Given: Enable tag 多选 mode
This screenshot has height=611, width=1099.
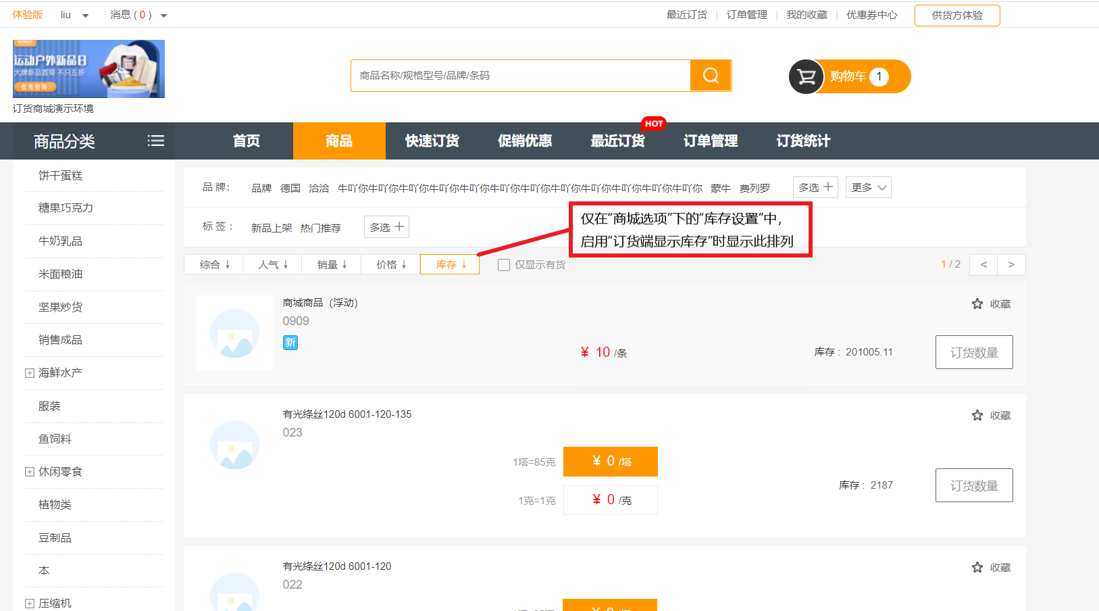Looking at the screenshot, I should click(x=386, y=227).
